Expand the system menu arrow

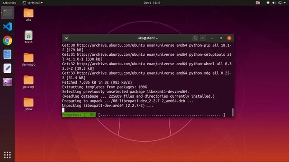[285, 3]
